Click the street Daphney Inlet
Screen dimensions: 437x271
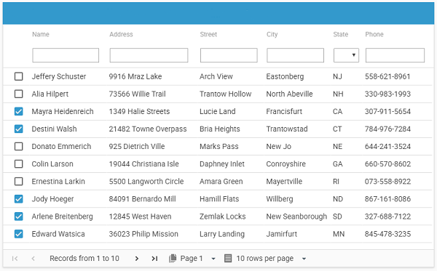point(222,164)
